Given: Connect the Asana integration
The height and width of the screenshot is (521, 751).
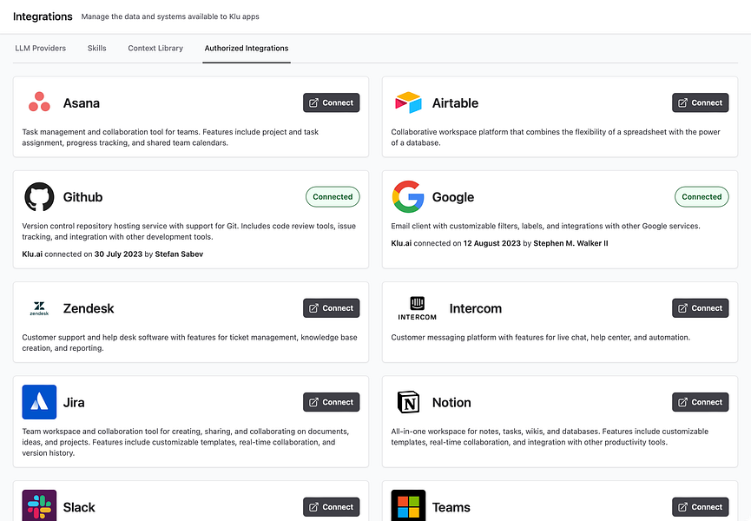Looking at the screenshot, I should 331,102.
